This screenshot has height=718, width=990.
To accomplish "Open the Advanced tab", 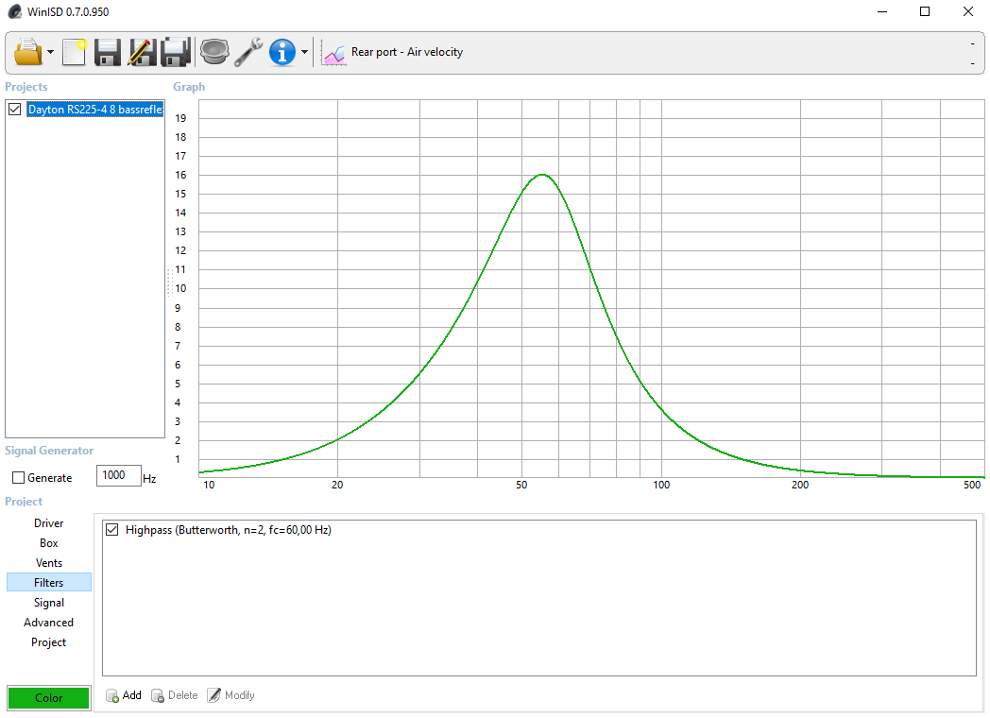I will point(48,622).
